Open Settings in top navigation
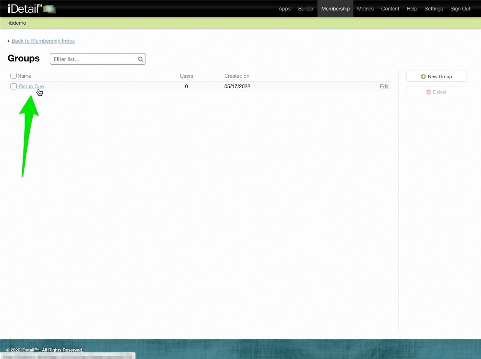The image size is (481, 359). (x=433, y=9)
